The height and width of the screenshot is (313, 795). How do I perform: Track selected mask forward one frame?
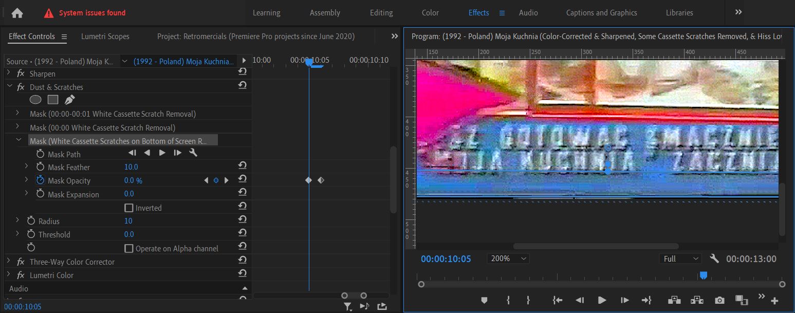(178, 153)
